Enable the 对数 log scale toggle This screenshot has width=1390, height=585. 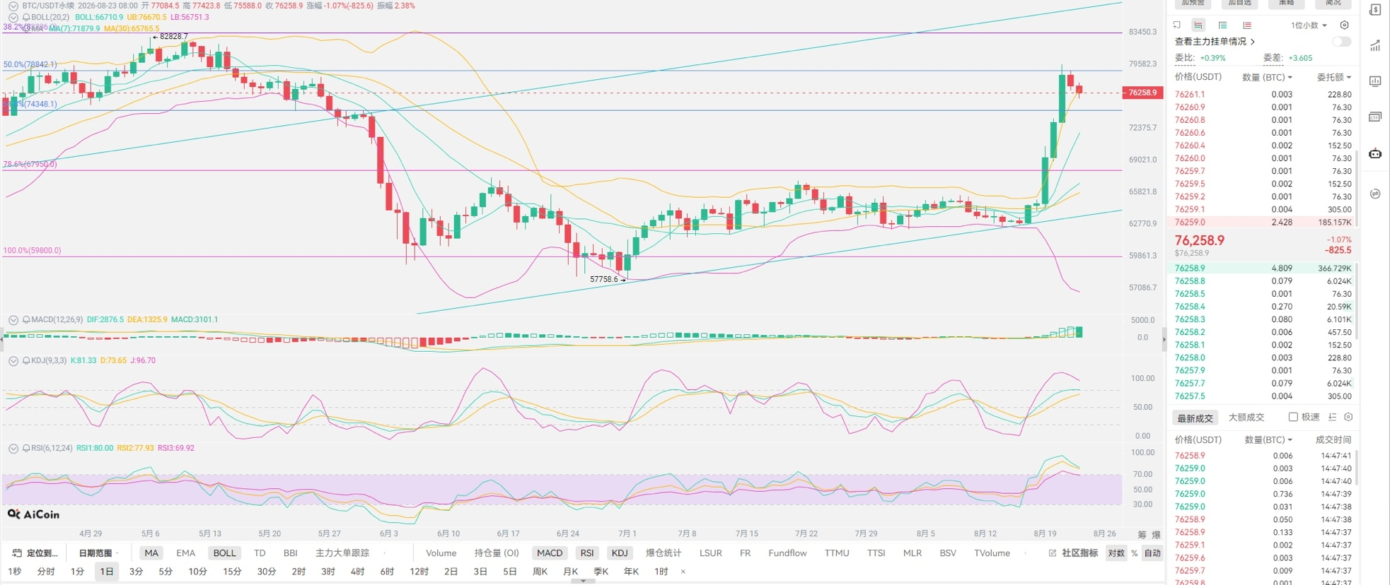click(x=1116, y=553)
